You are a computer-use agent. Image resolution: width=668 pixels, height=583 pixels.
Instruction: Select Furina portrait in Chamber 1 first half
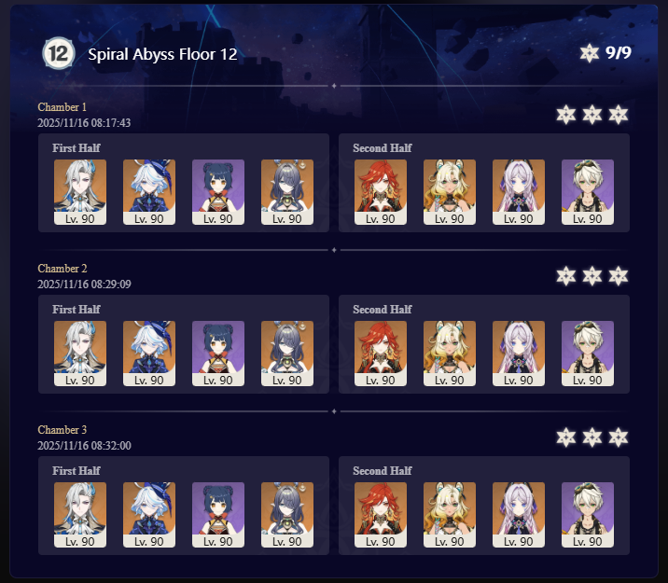pos(149,192)
